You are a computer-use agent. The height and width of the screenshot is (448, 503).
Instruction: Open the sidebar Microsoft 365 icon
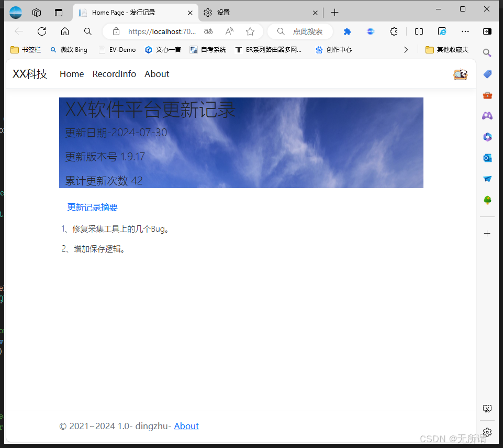pos(487,137)
